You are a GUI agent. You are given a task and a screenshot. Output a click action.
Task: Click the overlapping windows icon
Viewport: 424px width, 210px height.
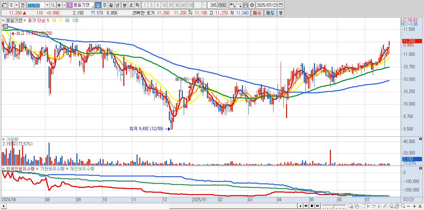(x=357, y=206)
